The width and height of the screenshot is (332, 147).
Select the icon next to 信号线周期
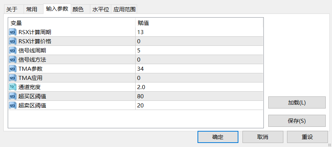pos(13,51)
